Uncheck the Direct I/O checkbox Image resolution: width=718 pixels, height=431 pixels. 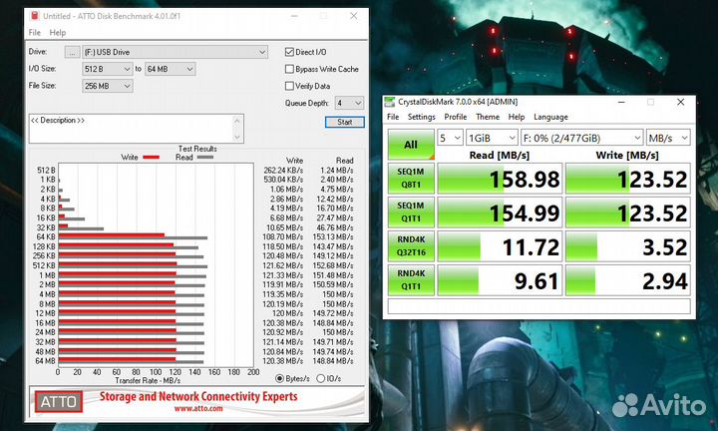point(289,52)
